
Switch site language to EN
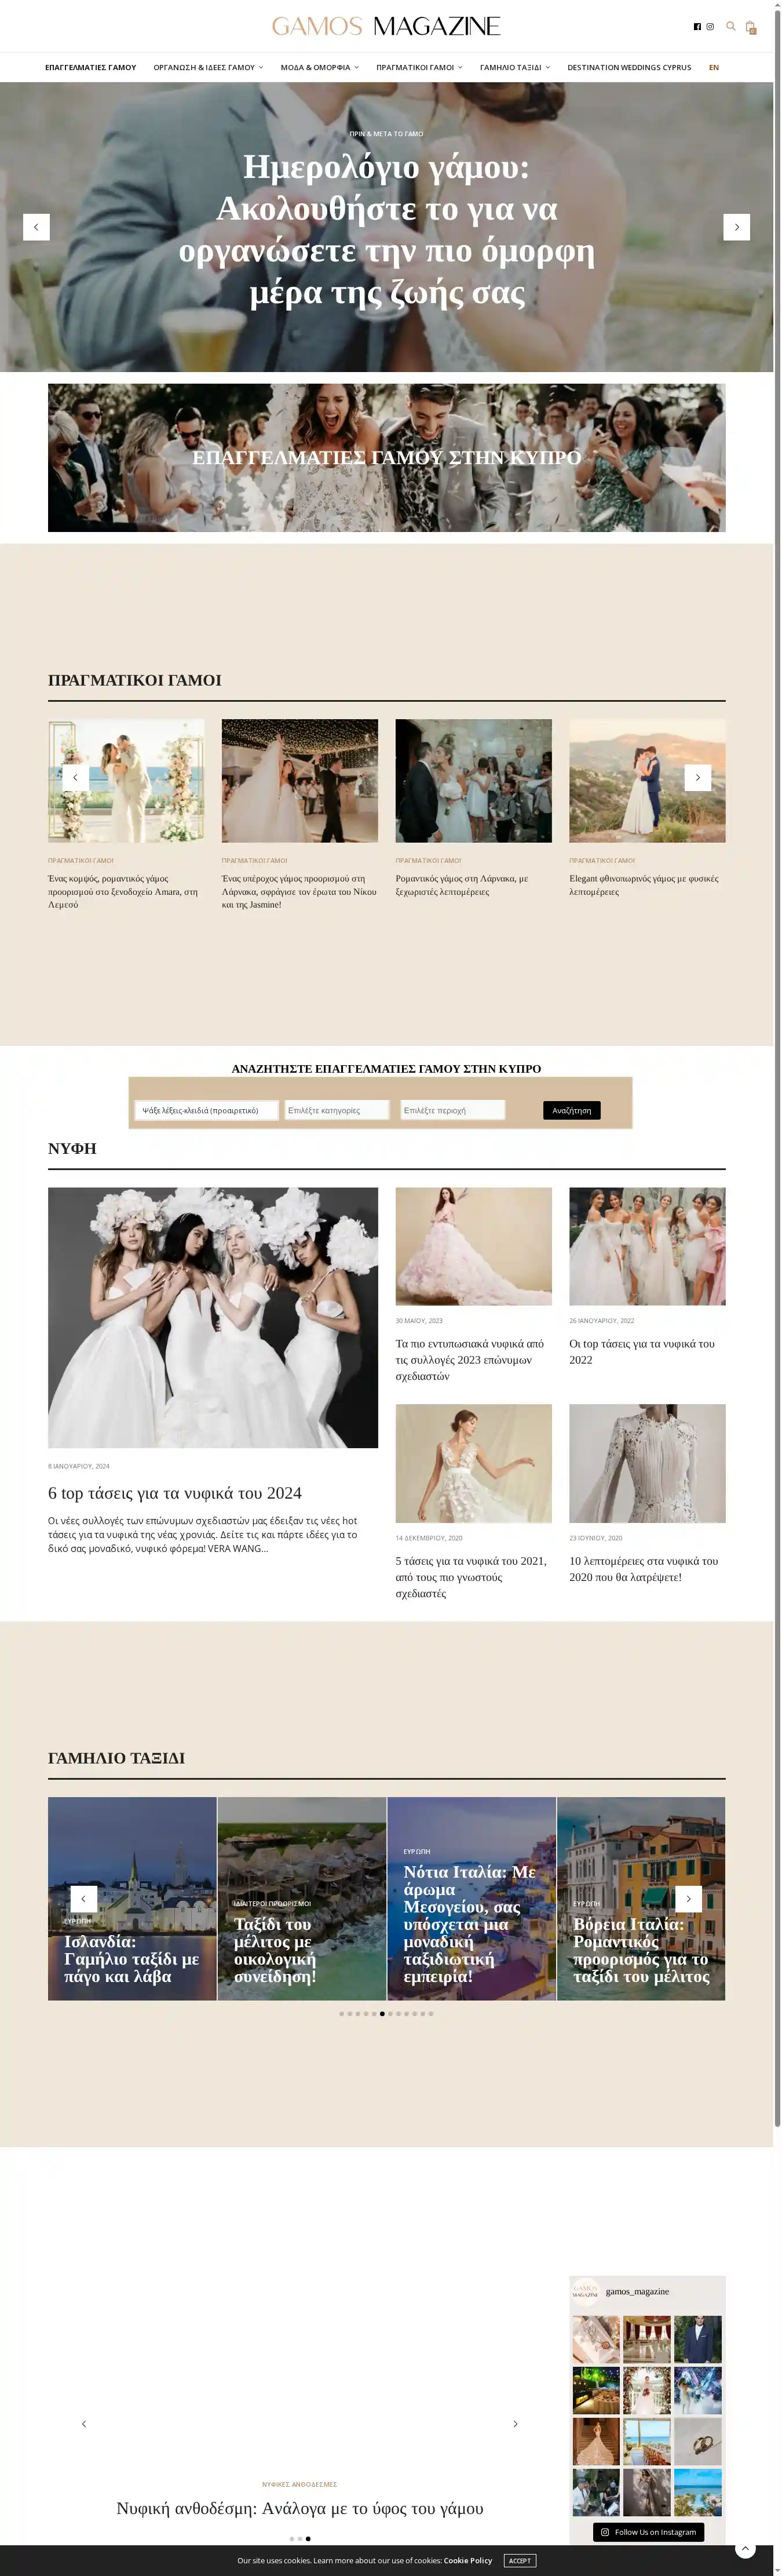[713, 68]
